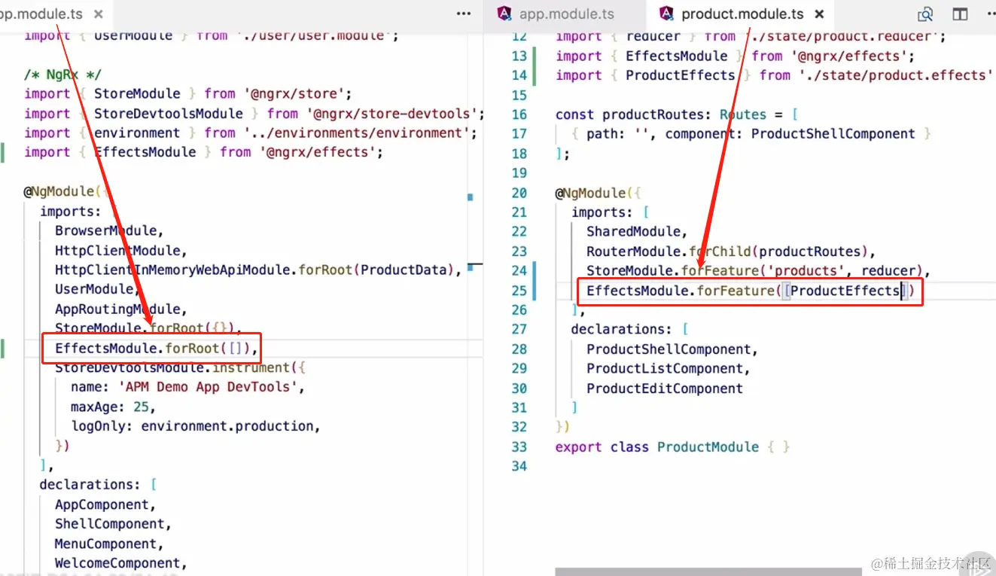This screenshot has height=576, width=996.
Task: Close the left pane's app.module.ts tab
Action: 99,14
